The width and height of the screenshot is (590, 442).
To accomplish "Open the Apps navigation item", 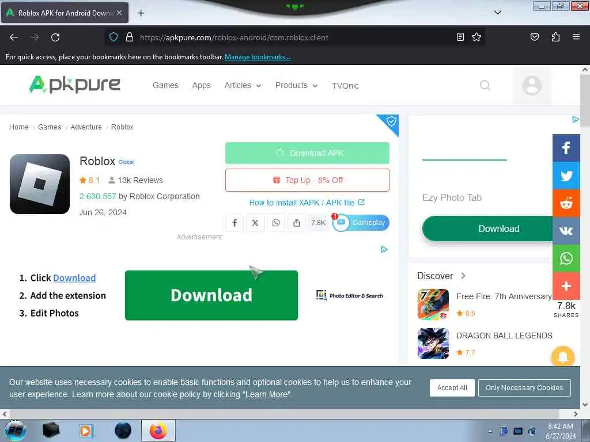I will point(201,85).
